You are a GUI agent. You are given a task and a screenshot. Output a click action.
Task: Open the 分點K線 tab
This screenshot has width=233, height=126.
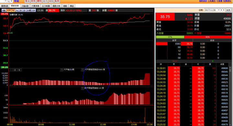click(25, 6)
